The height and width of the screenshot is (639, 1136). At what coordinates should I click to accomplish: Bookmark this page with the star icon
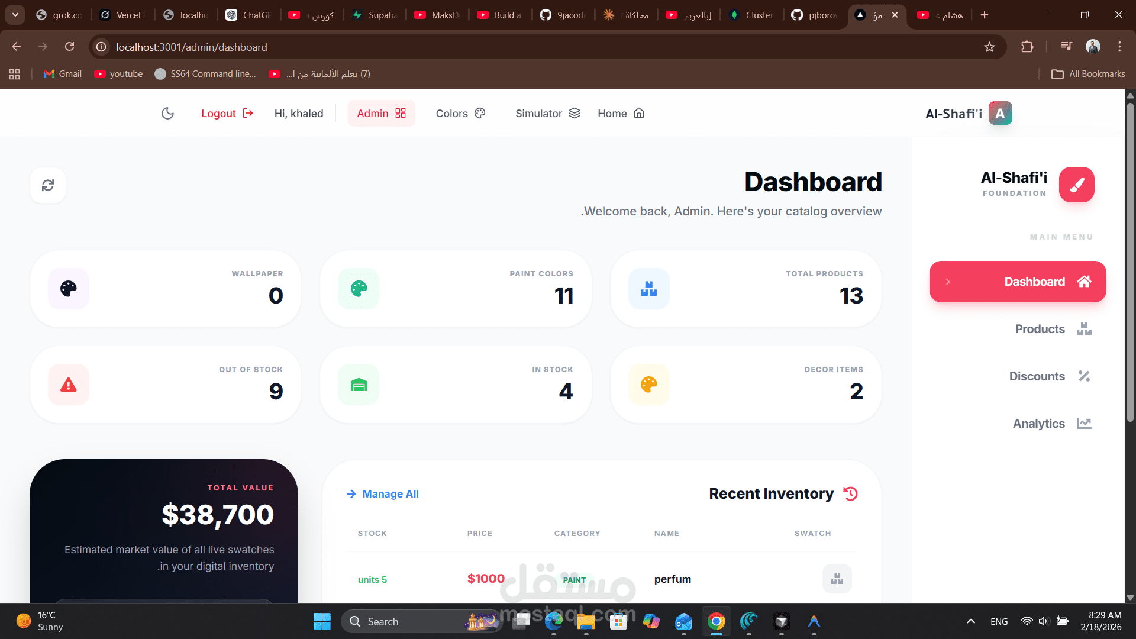click(989, 47)
